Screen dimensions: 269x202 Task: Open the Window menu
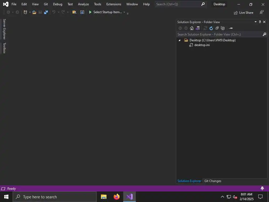132,4
